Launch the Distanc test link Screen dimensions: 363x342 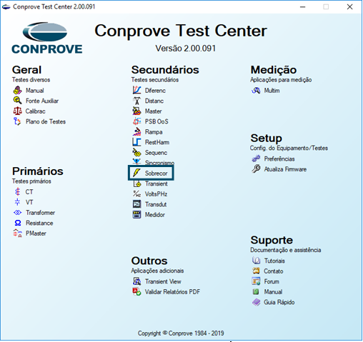[x=154, y=101]
